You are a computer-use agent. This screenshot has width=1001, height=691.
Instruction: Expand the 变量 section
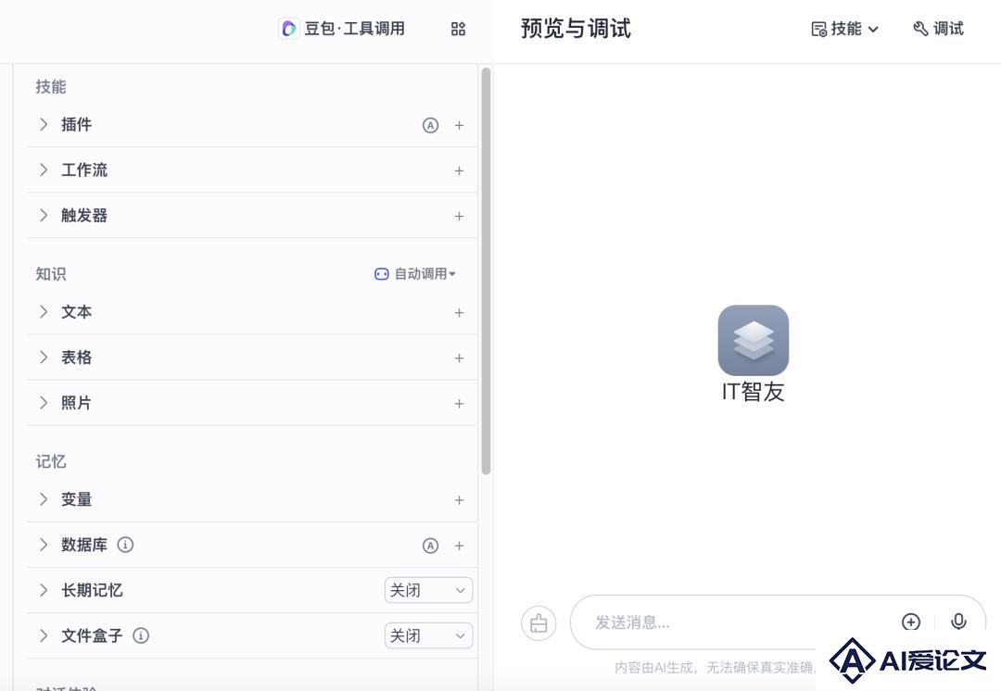(x=44, y=499)
